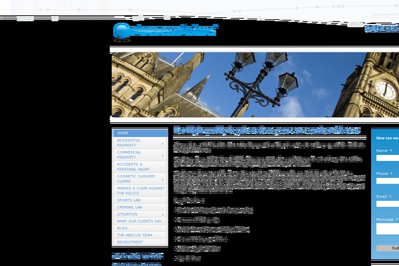Focus the Email input field
Screen dimensions: 399x266
388,204
